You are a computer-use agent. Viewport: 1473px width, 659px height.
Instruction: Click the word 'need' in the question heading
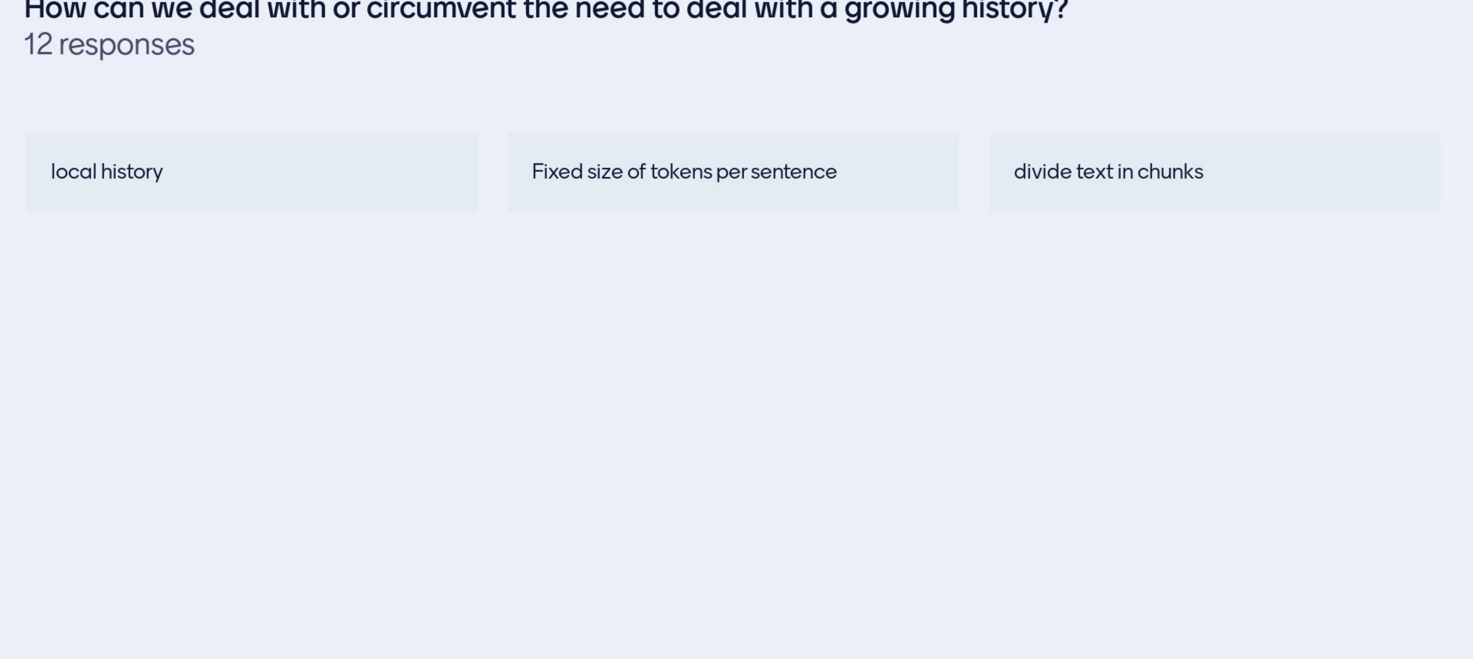609,9
